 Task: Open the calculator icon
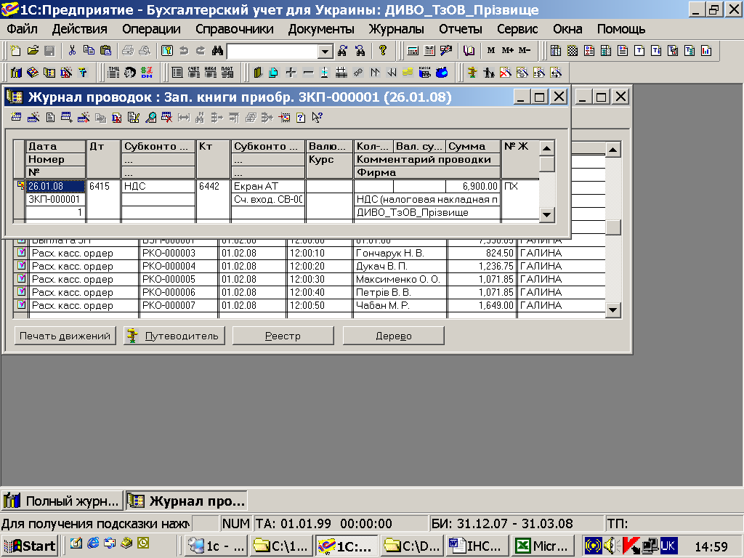pos(413,50)
